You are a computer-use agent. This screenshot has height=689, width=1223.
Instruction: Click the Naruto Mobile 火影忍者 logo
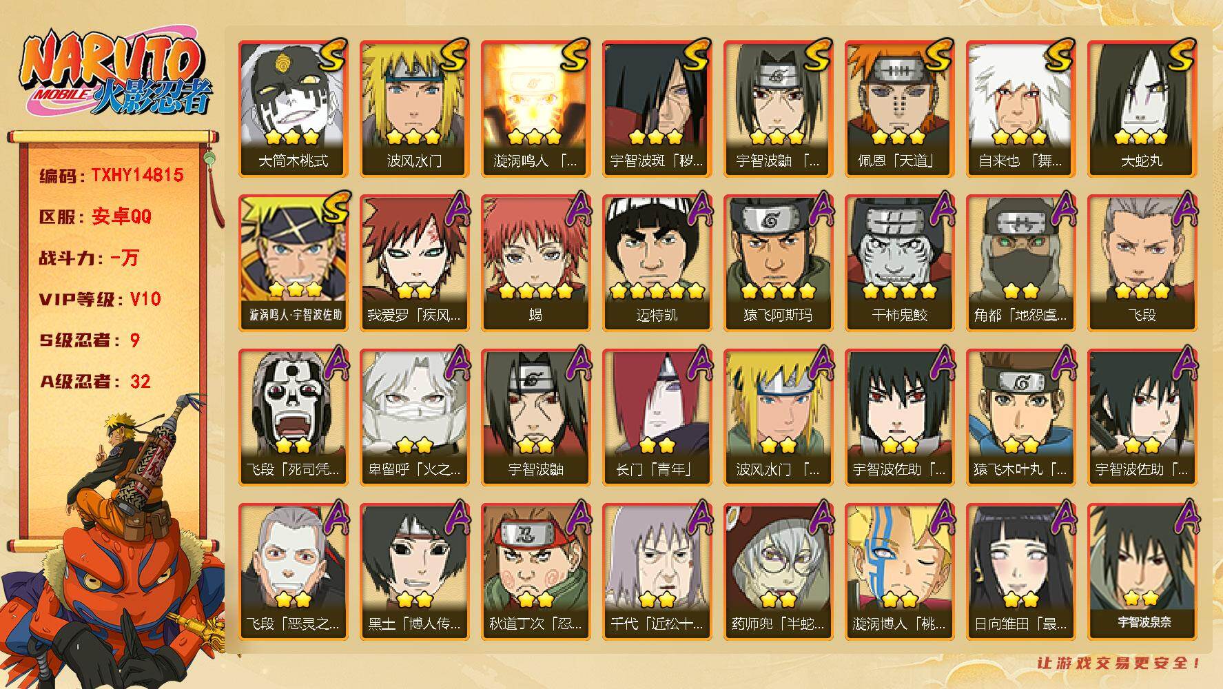tap(115, 74)
